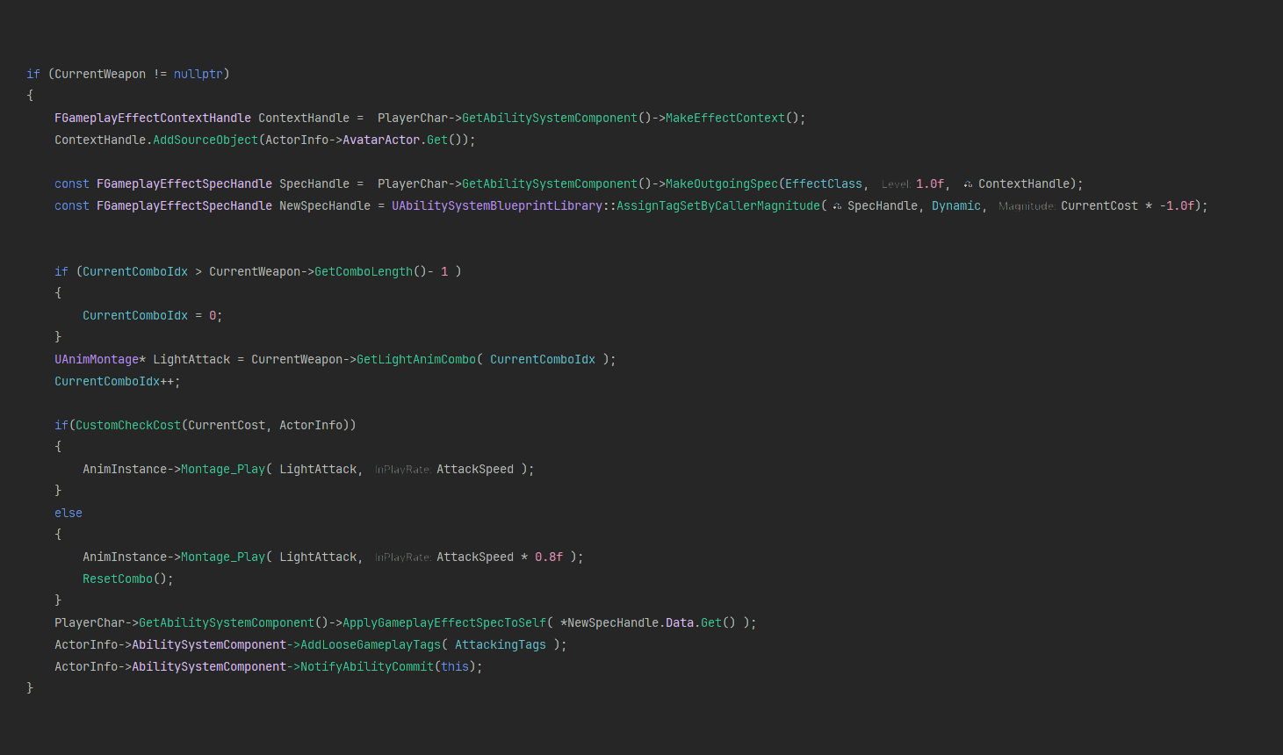Click the inlay hint icon before SpecHandle argument

pyautogui.click(x=837, y=206)
